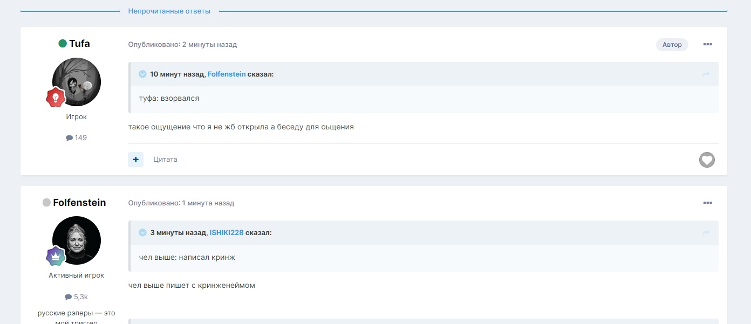
Task: Go to quoted ISHIKI228 post via arrow
Action: (706, 233)
